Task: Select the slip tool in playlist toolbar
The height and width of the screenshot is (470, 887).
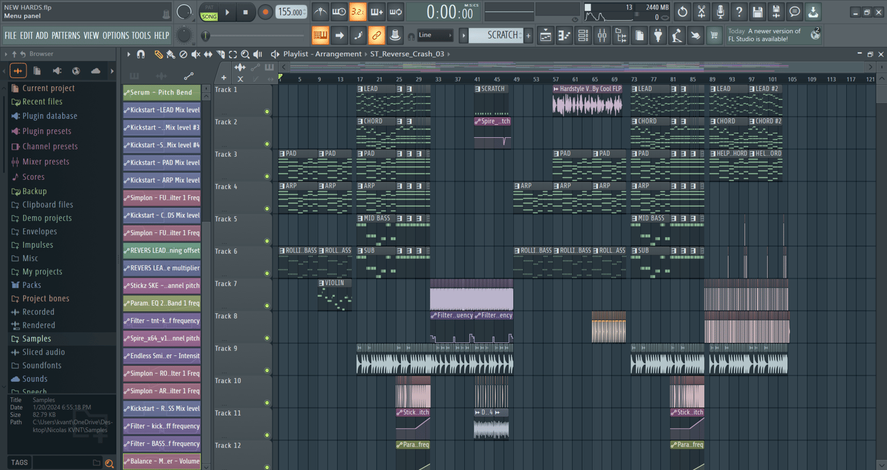Action: (x=208, y=54)
